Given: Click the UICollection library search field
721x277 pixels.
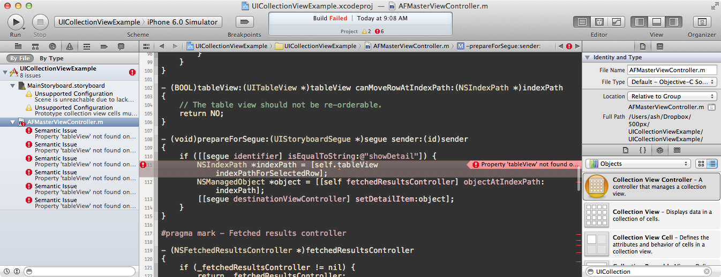Looking at the screenshot, I should pos(648,272).
